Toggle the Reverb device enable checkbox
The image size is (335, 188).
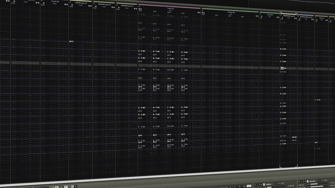point(308,181)
